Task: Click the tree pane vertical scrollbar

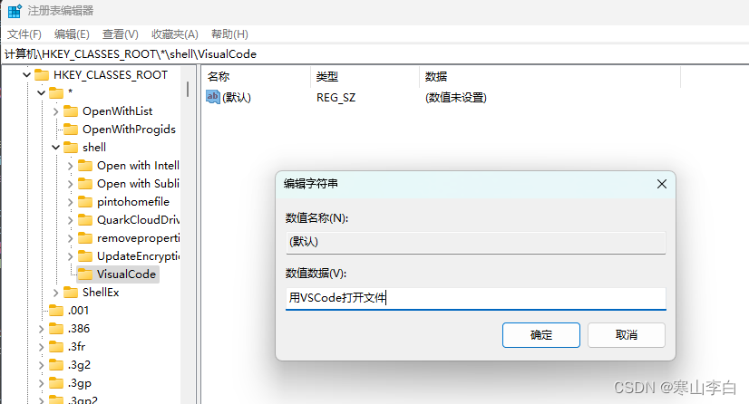Action: [188, 90]
